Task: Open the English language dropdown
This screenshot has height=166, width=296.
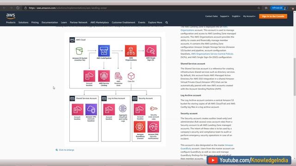Action: coord(236,17)
